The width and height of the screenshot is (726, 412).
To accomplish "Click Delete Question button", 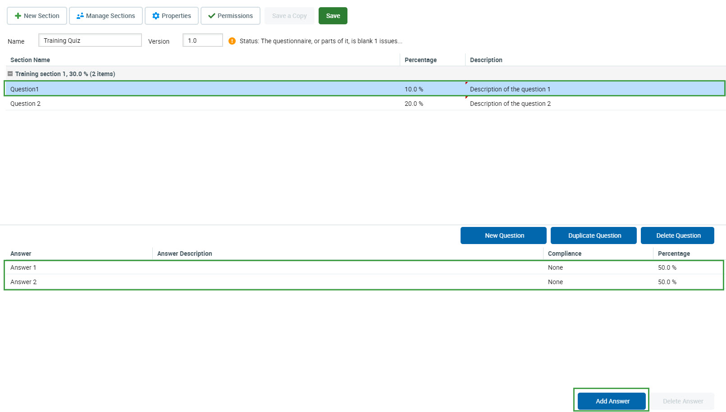I will (x=677, y=235).
